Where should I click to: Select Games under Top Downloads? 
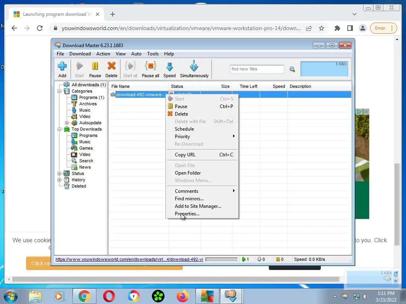(x=86, y=148)
